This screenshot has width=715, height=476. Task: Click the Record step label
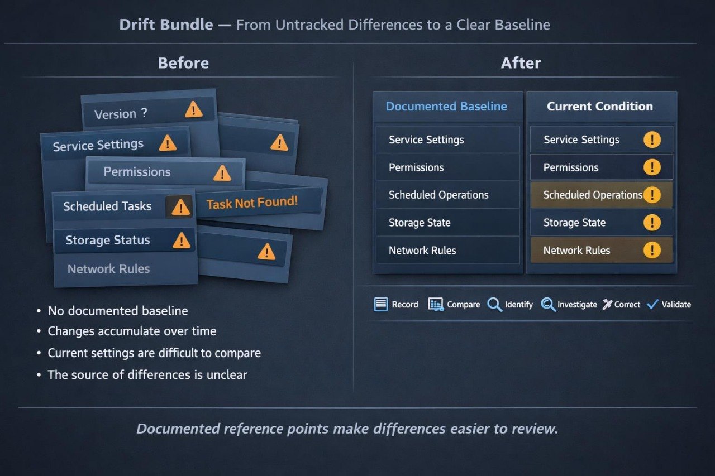tap(405, 304)
